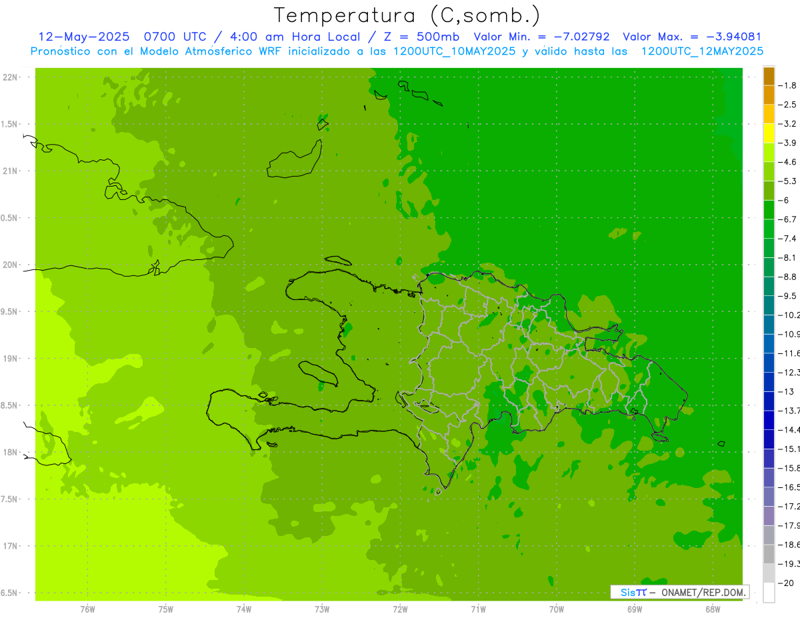The image size is (800, 618).
Task: Click the "-20" colorbar label
Action: coord(787,583)
